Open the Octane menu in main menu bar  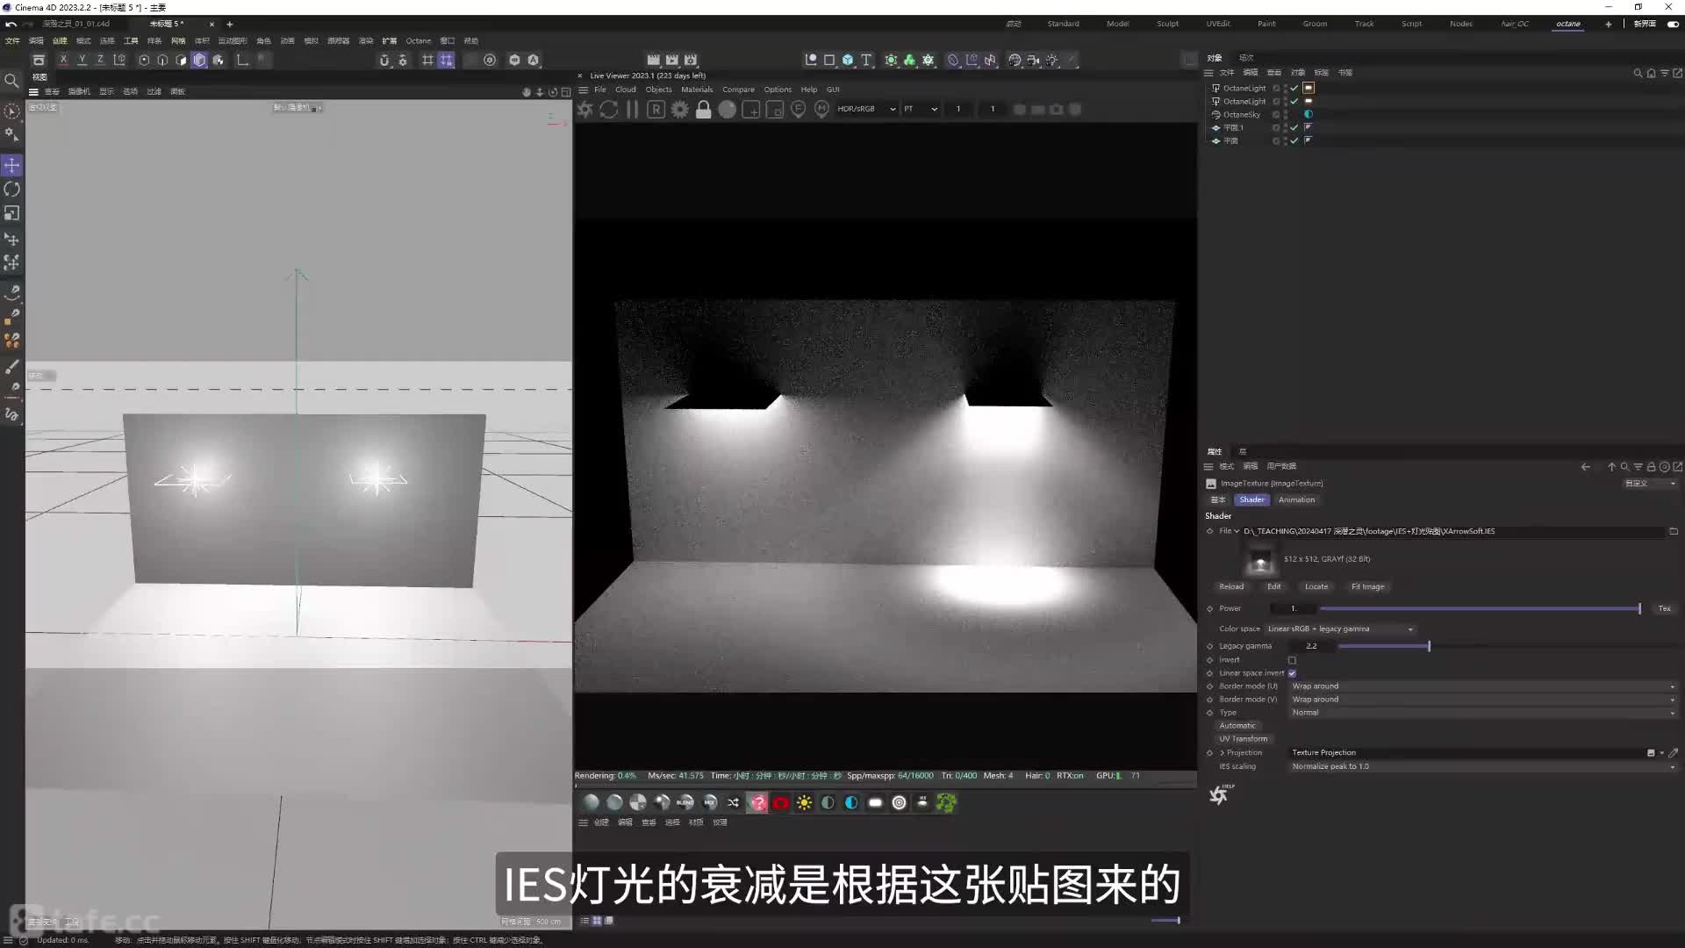(418, 40)
